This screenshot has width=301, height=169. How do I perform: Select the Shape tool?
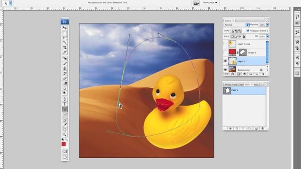(65, 114)
